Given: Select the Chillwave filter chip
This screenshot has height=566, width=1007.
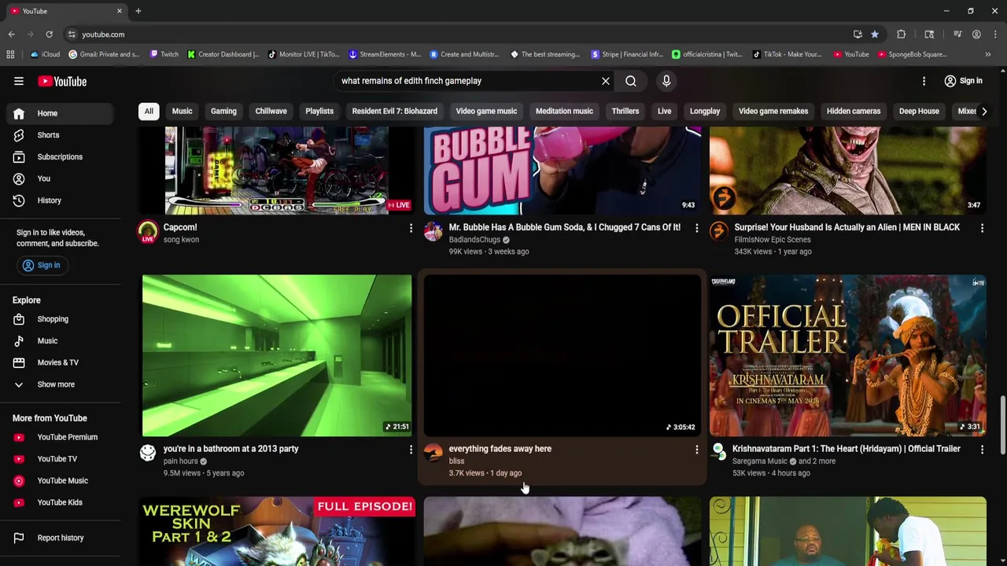Looking at the screenshot, I should 271,111.
